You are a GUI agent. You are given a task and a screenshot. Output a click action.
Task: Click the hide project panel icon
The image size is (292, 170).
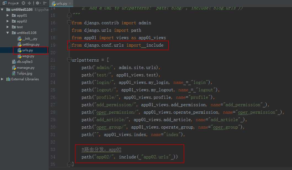pos(45,3)
